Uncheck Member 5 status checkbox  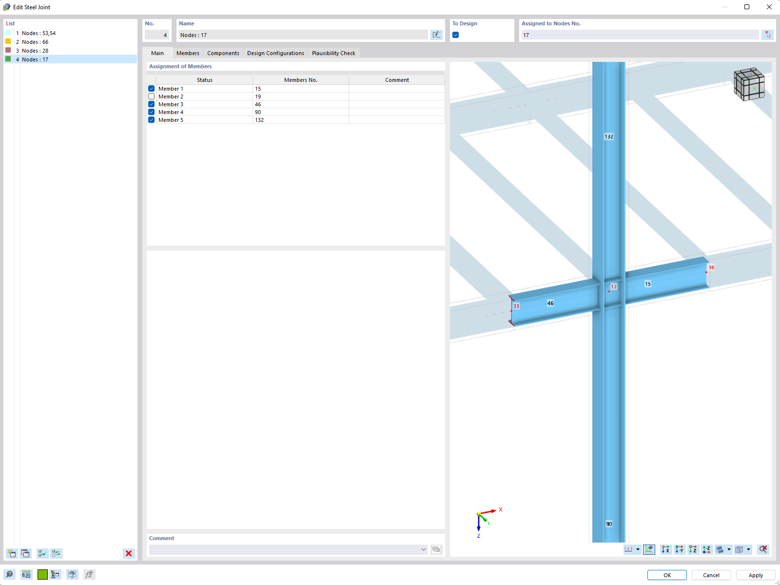[x=152, y=120]
